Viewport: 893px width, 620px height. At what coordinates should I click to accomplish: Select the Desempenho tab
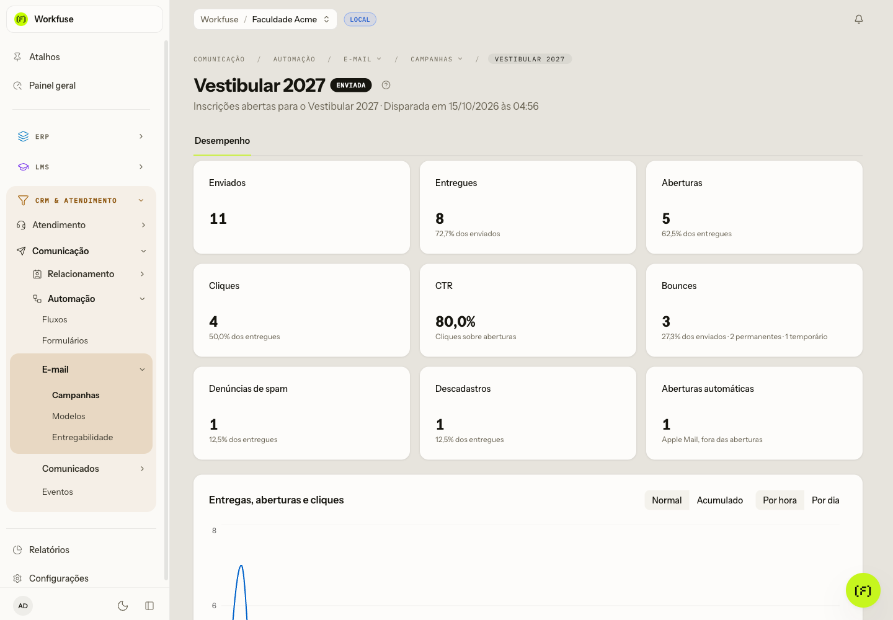tap(222, 141)
